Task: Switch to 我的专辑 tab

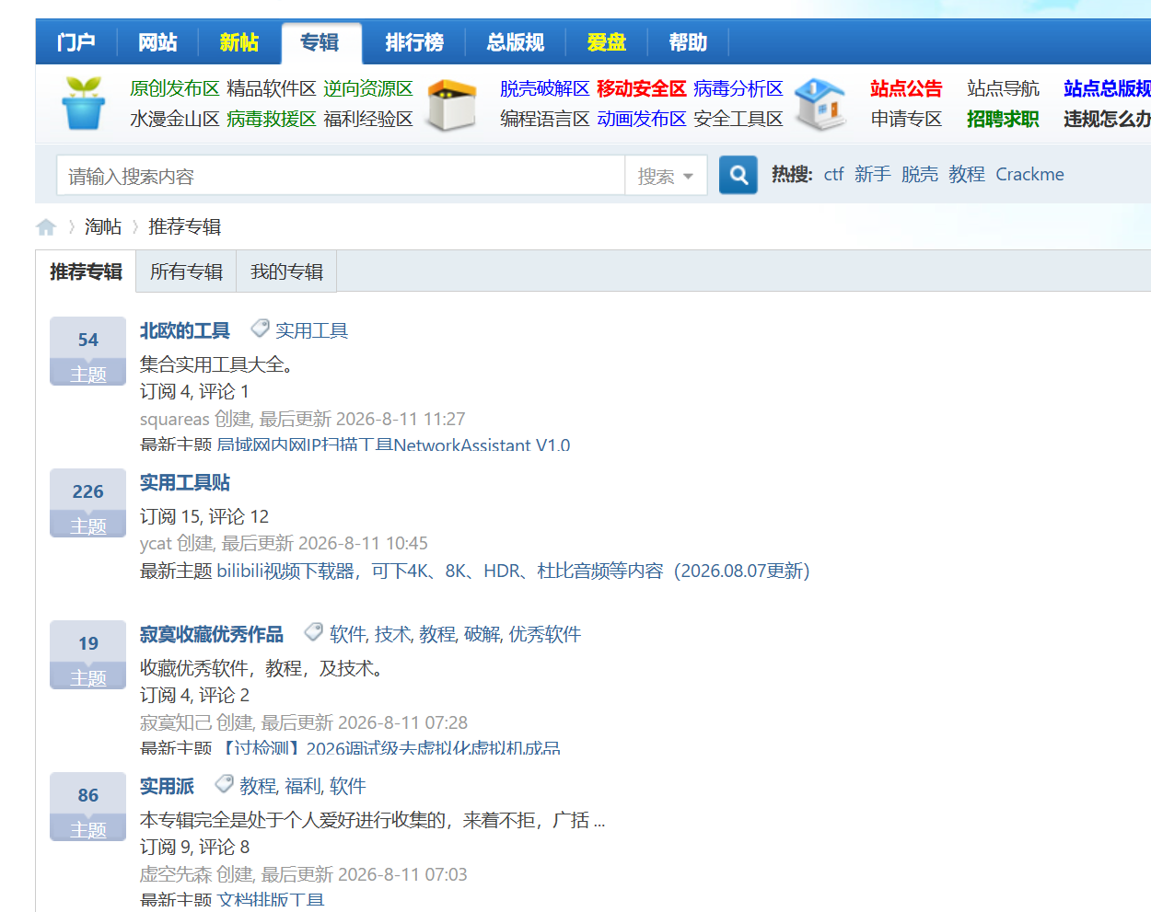Action: (x=287, y=271)
